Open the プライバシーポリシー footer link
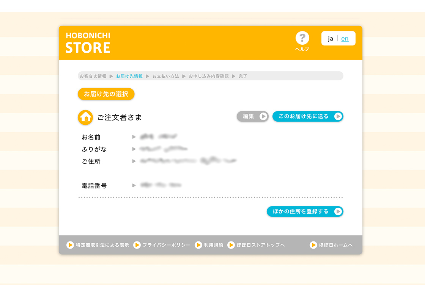 pyautogui.click(x=167, y=245)
